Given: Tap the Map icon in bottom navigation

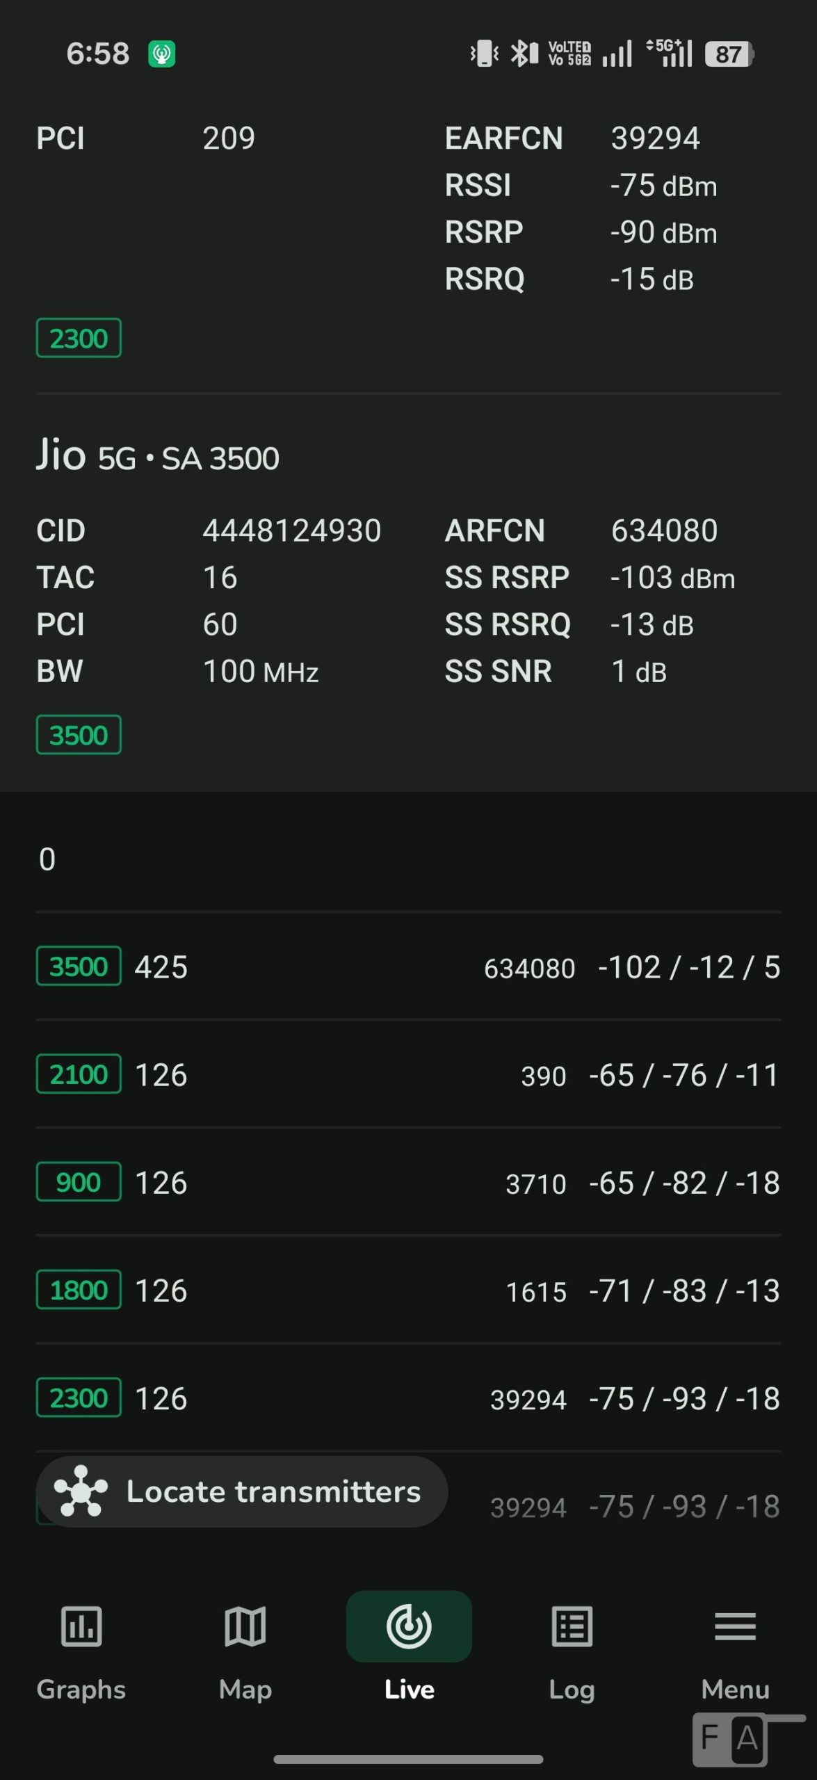Looking at the screenshot, I should point(245,1626).
